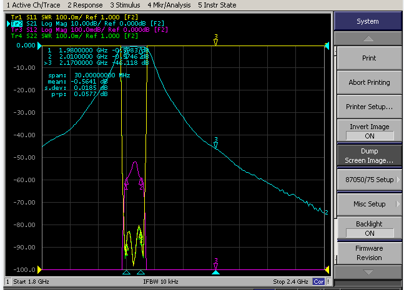Image resolution: width=404 pixels, height=290 pixels.
Task: Expand the Misc Setup submenu
Action: 370,204
